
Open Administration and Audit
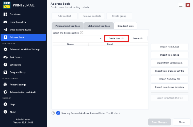click(x=23, y=92)
